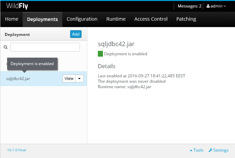
Task: Add a new deployment
Action: (76, 34)
